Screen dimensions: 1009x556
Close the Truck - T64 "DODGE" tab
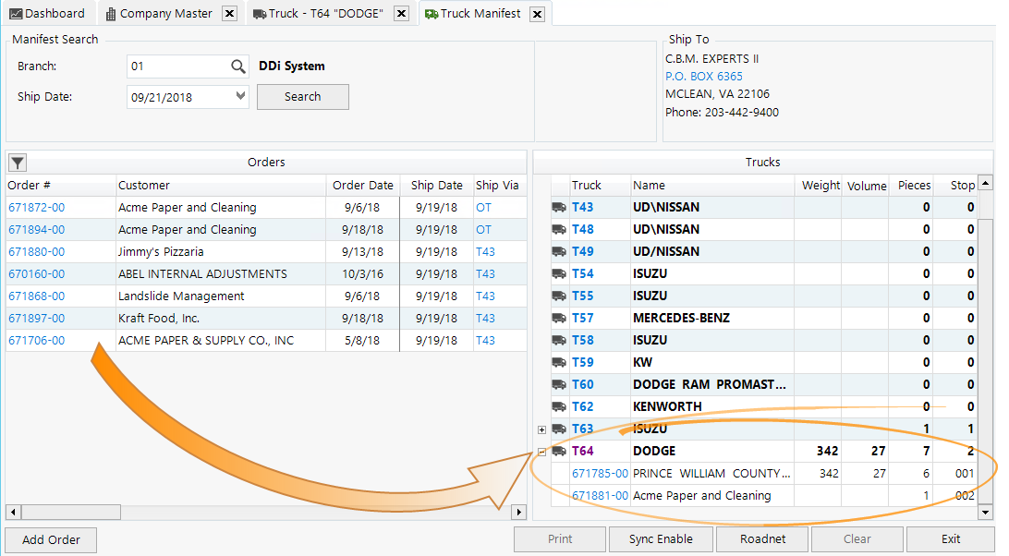click(x=400, y=14)
